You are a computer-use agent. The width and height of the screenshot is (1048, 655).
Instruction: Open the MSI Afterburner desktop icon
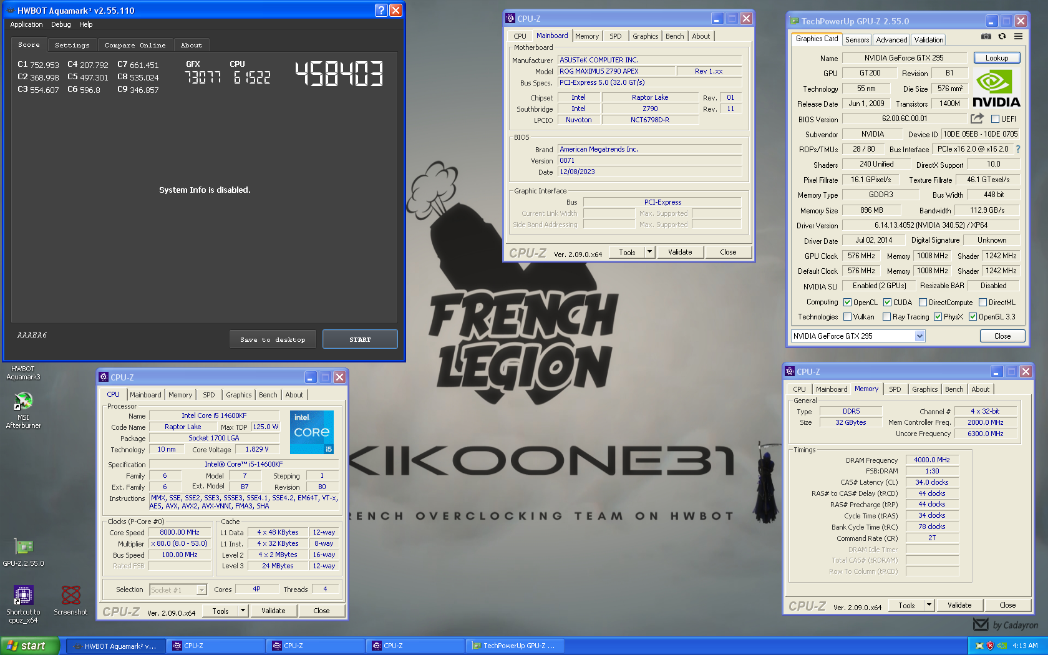point(23,410)
